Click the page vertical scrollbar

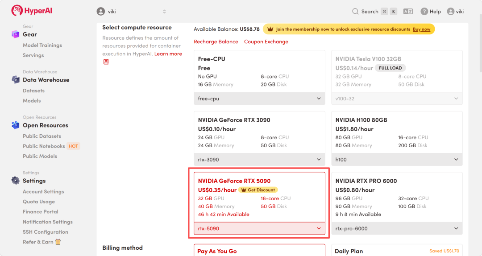tap(480, 43)
